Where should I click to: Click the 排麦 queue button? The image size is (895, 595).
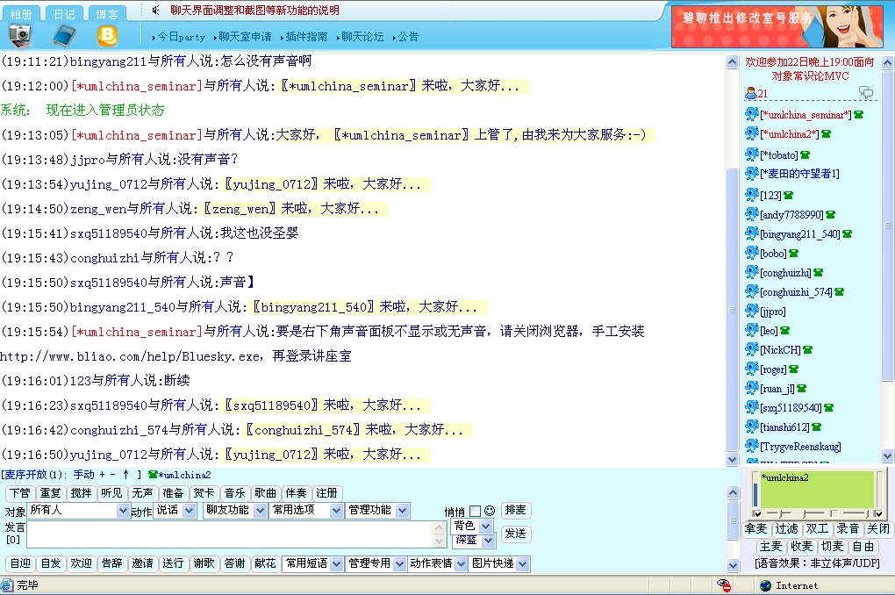(515, 509)
